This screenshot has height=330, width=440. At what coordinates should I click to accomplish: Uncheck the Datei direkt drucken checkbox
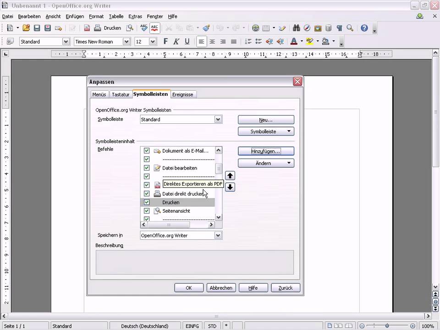tap(147, 193)
